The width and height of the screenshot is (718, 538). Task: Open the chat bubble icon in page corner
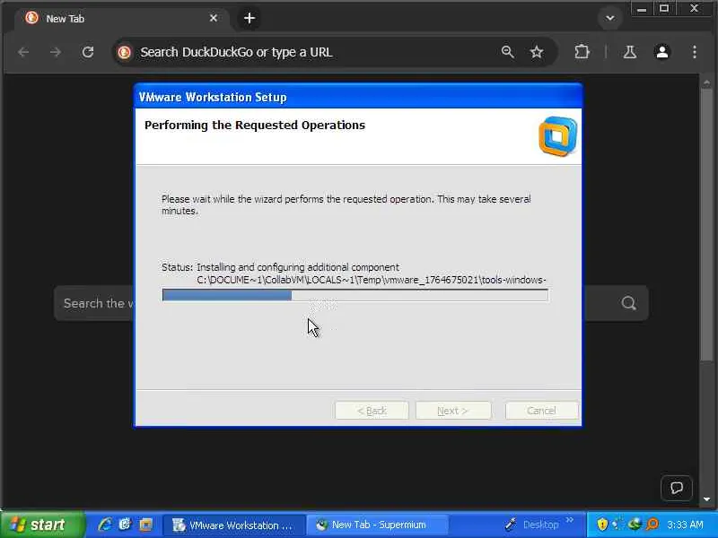coord(677,488)
